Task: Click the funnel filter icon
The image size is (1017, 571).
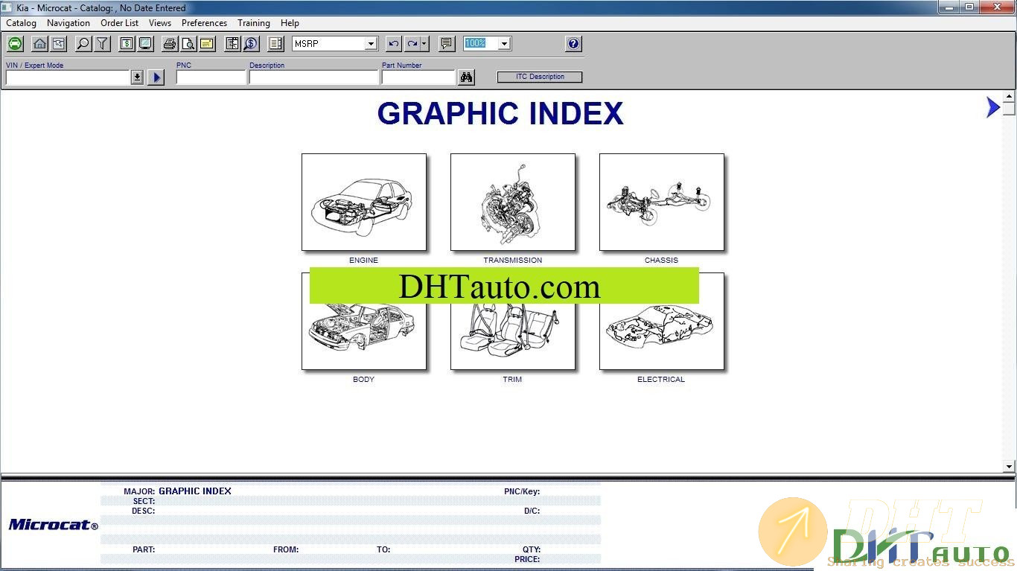Action: coord(102,44)
